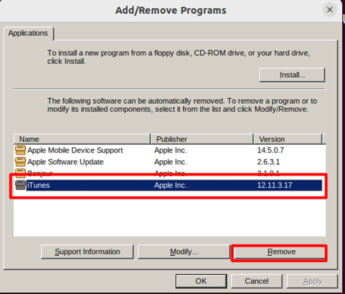Select the Apple Mobile Device Support row
Screen dimensions: 345x294
(x=168, y=150)
